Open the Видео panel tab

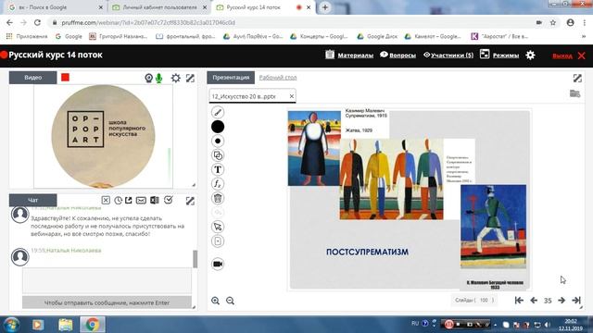tap(33, 78)
